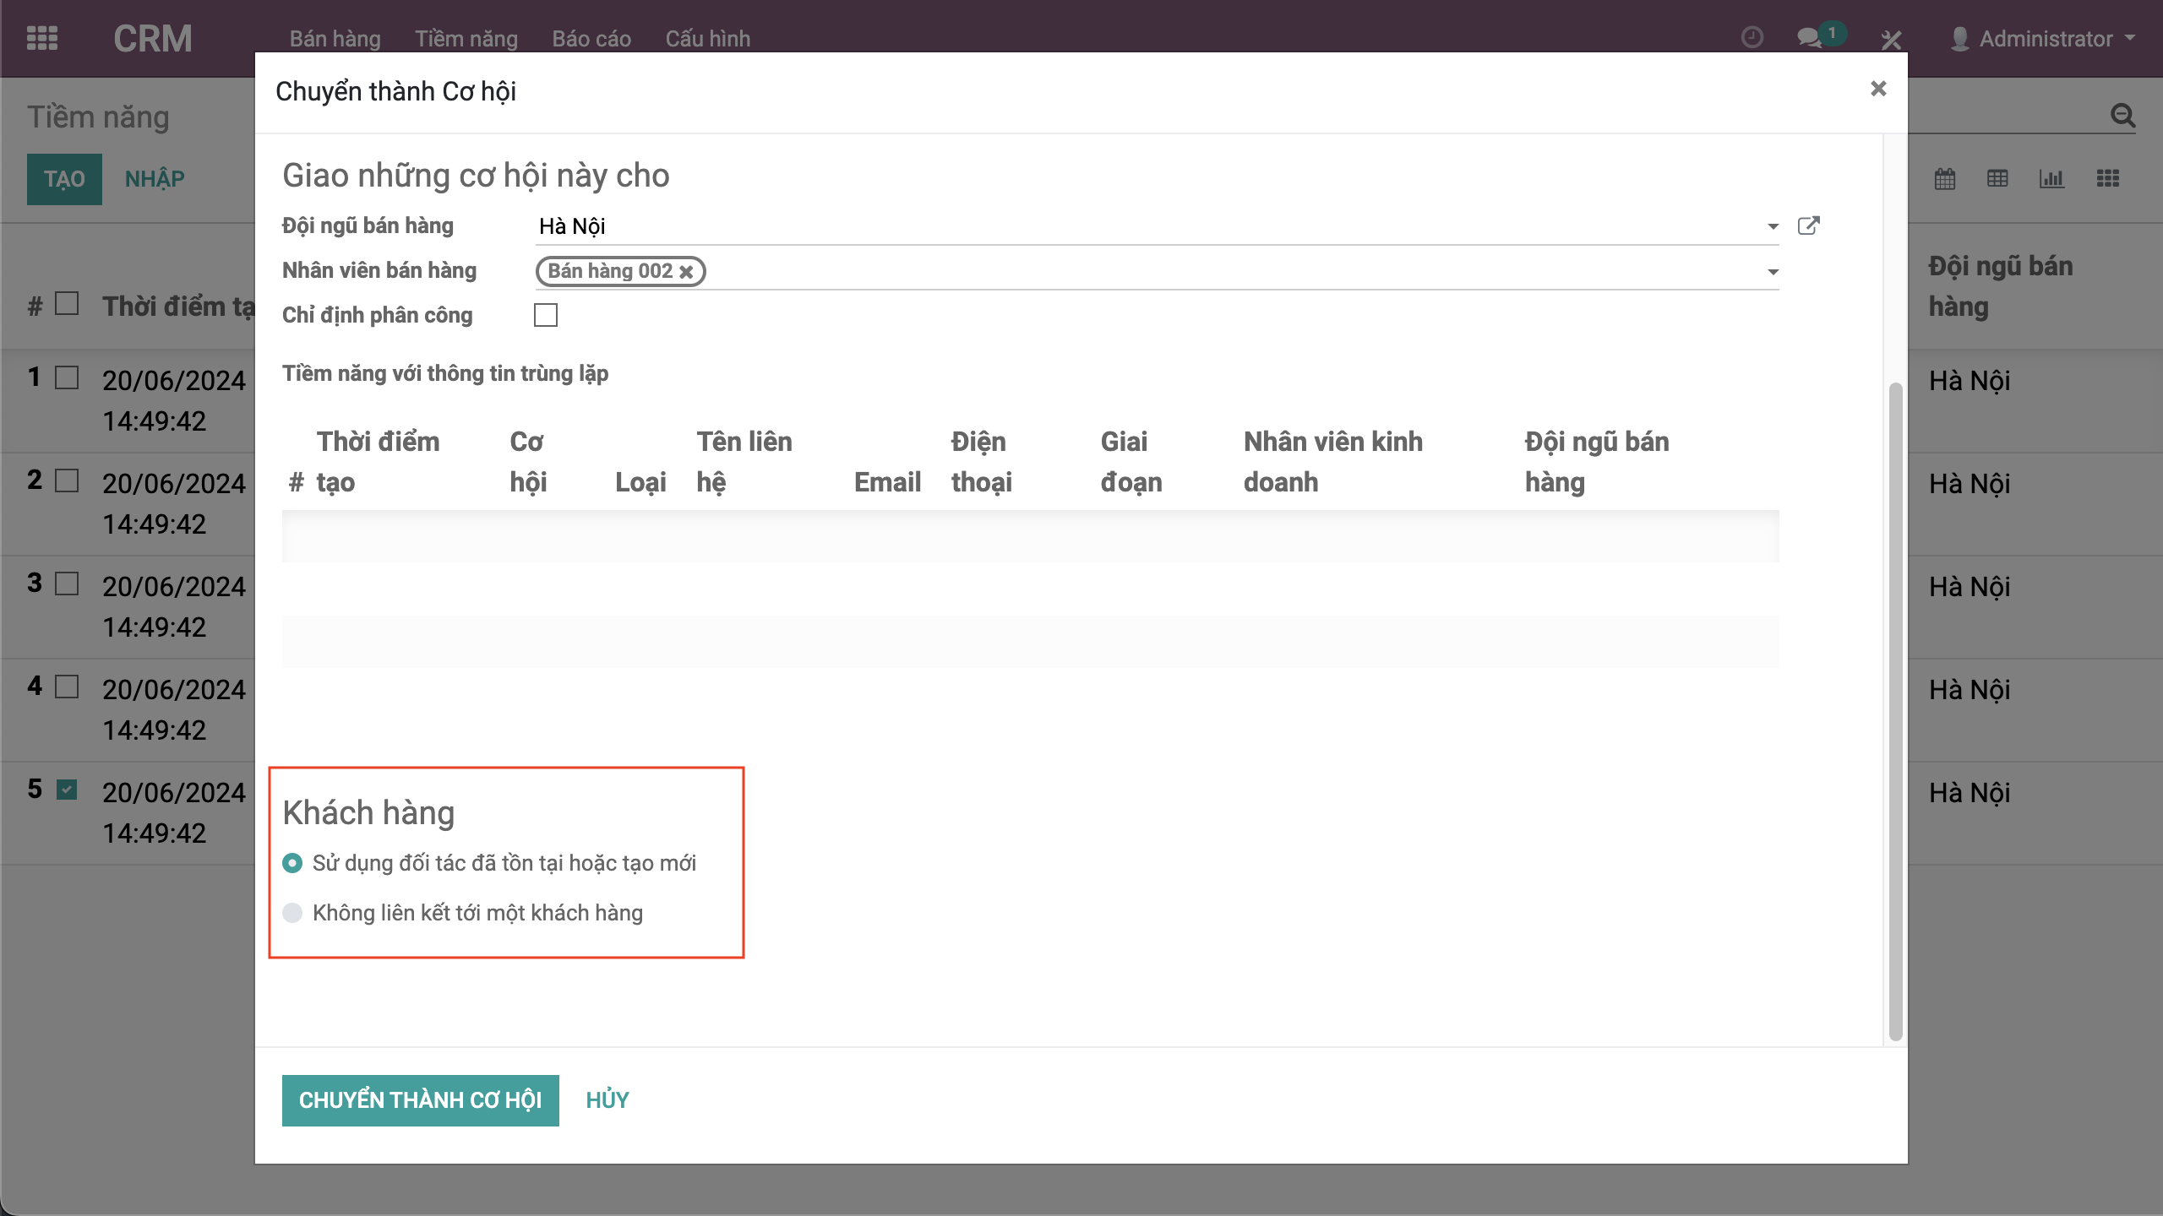Expand the 'Đội ngũ bán hàng' dropdown arrow
This screenshot has height=1216, width=2163.
[1773, 226]
